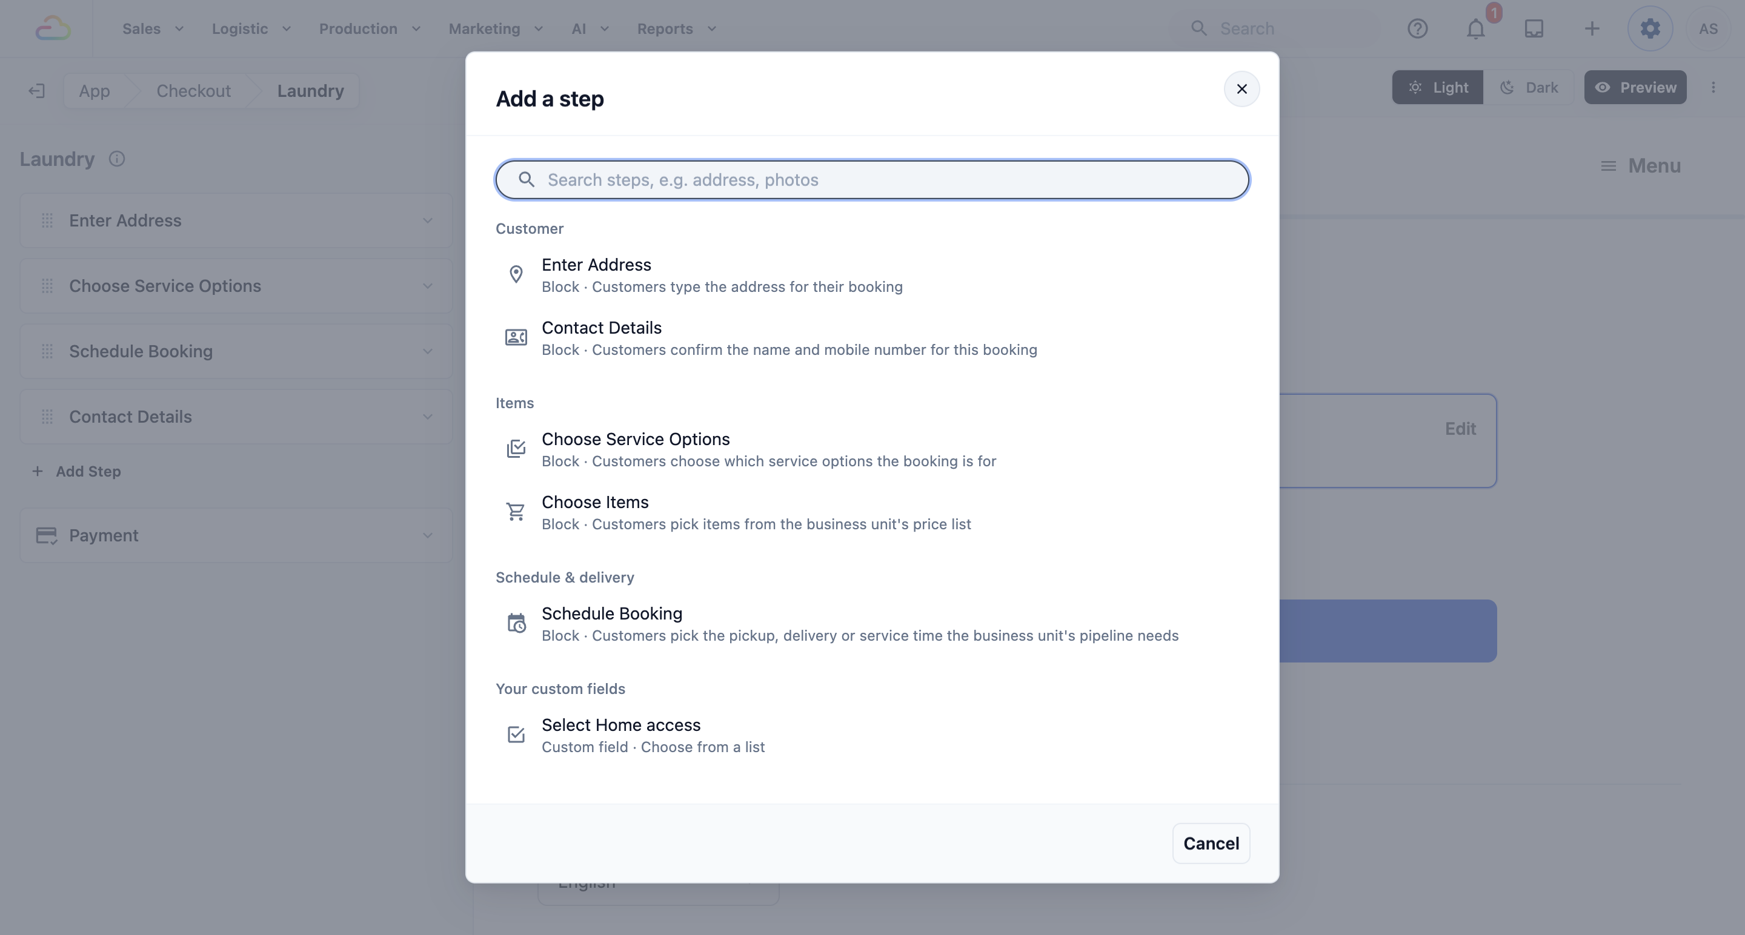Switch to Light theme

1437,87
